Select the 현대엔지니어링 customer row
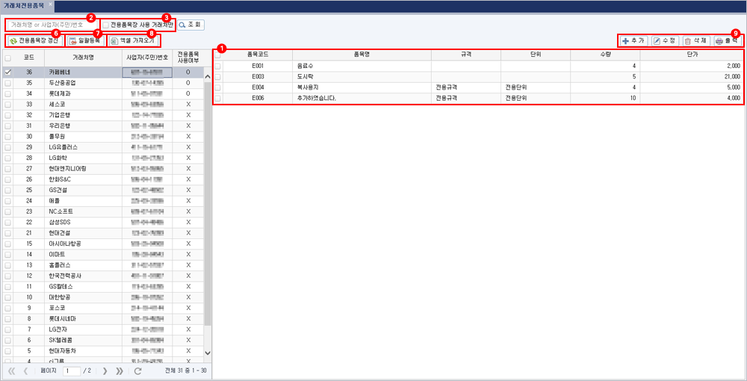Viewport: 747px width, 381px height. (x=104, y=169)
